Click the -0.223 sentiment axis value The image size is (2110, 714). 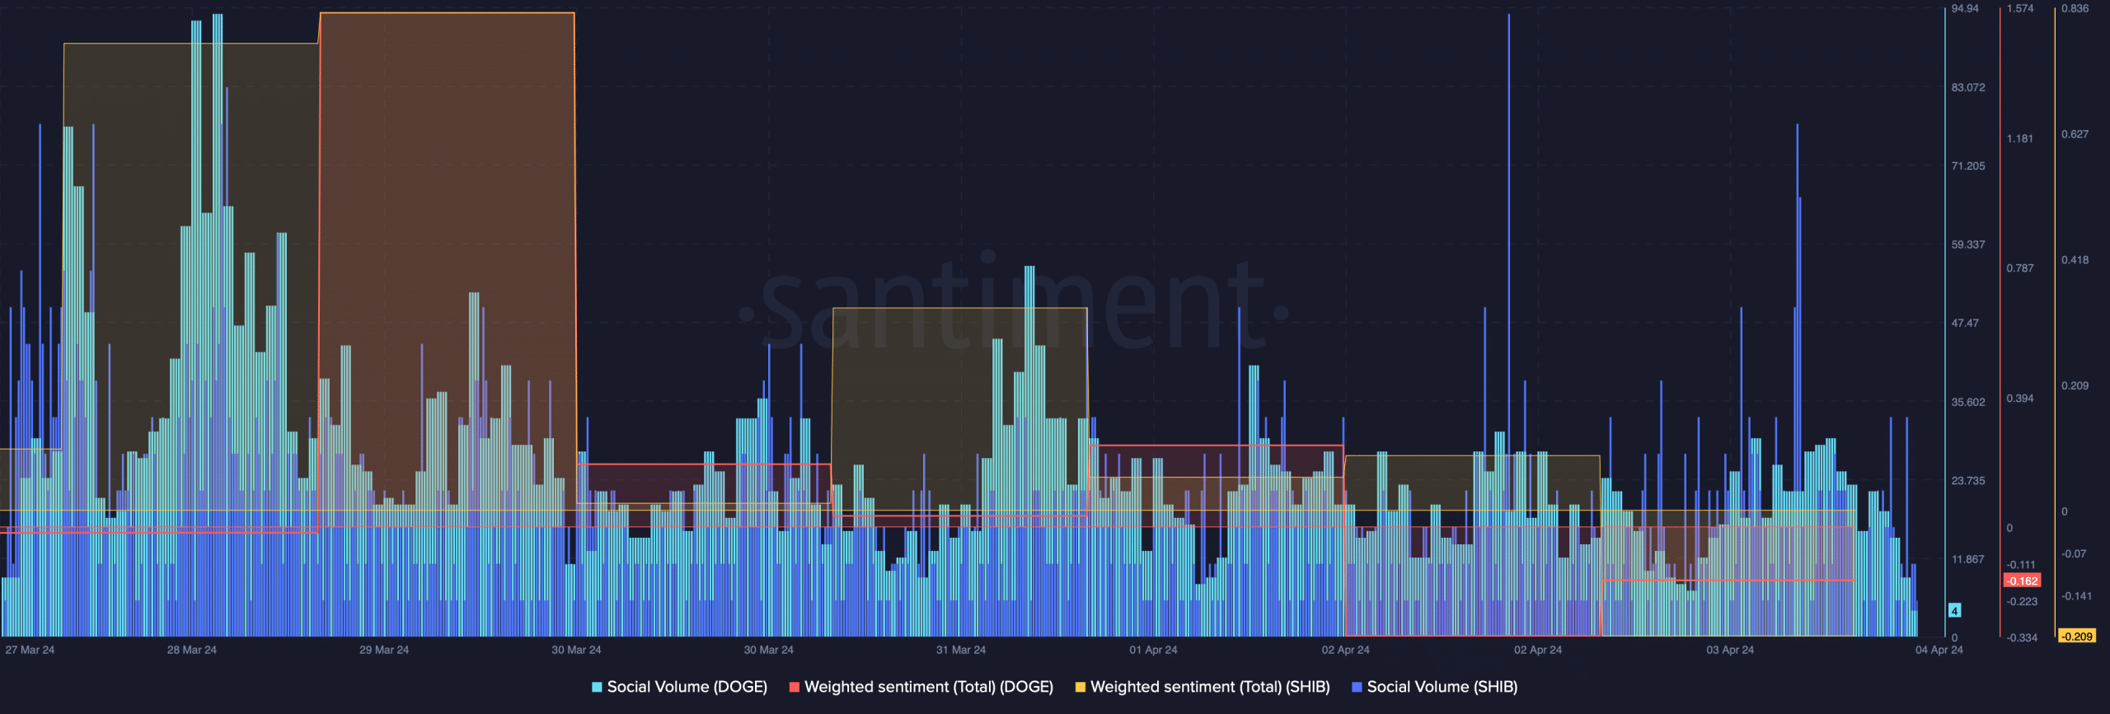[2022, 601]
